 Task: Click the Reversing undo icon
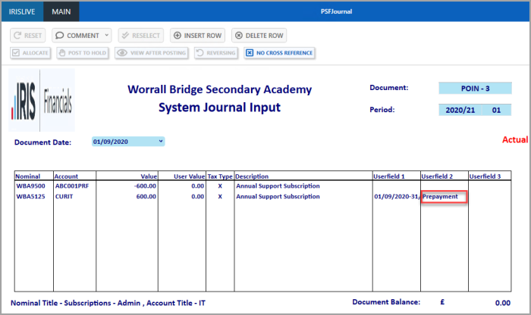pos(200,53)
